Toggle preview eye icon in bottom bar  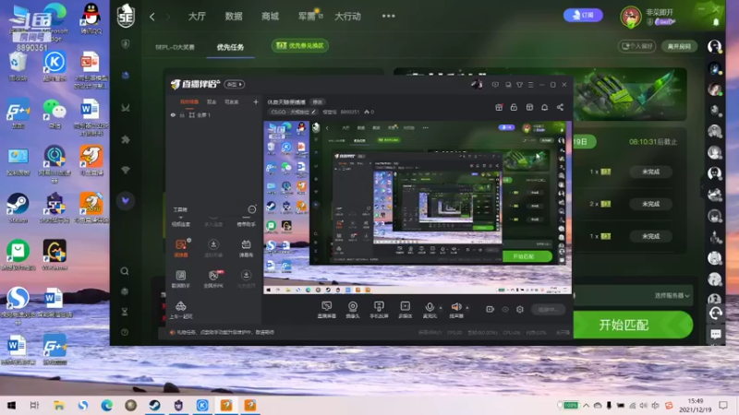click(505, 309)
